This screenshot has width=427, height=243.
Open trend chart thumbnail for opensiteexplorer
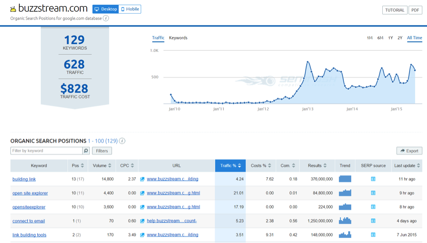tap(345, 207)
